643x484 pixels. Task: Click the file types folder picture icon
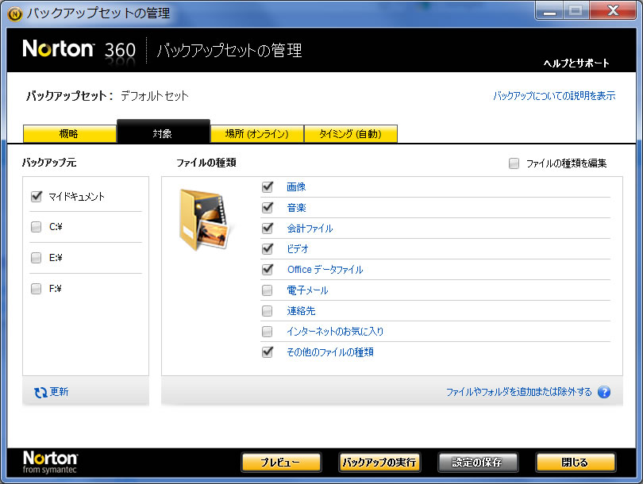204,220
